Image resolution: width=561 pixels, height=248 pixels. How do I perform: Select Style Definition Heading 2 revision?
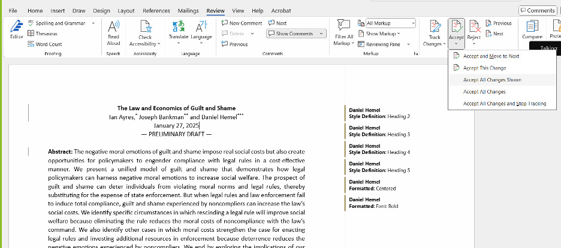379,113
